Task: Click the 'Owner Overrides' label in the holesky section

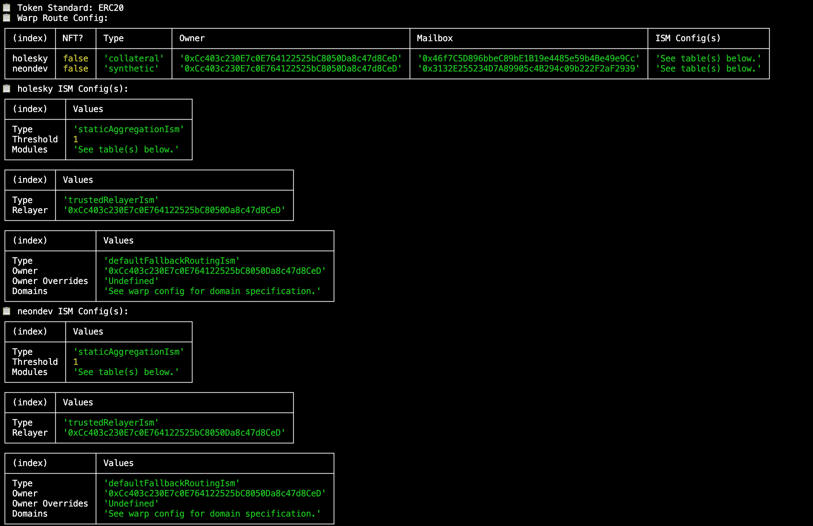Action: pos(50,281)
